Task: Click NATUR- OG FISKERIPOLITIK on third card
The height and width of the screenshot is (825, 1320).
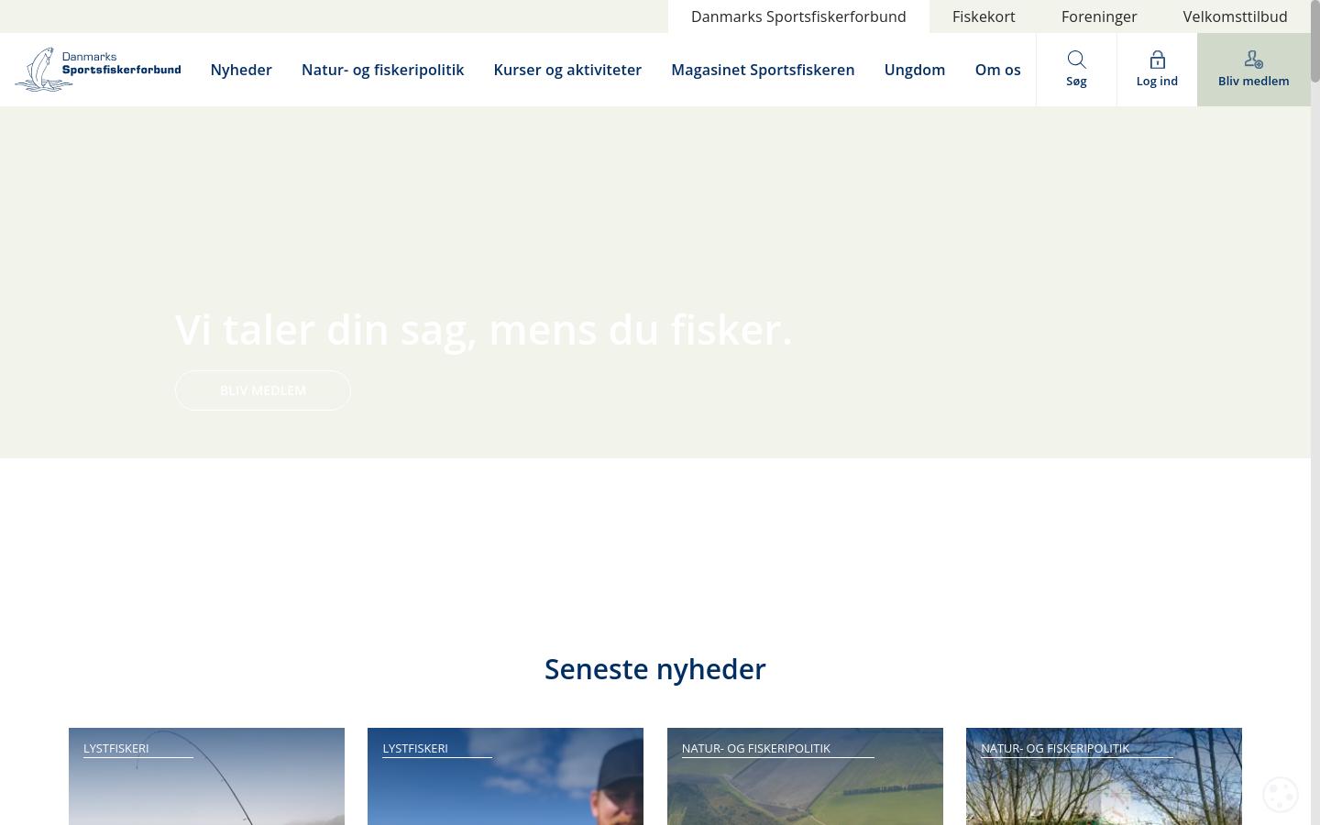Action: click(755, 748)
